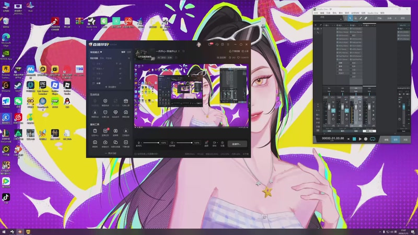This screenshot has width=418, height=235.
Task: Click 添加素材 to add a source
Action: pos(111,87)
